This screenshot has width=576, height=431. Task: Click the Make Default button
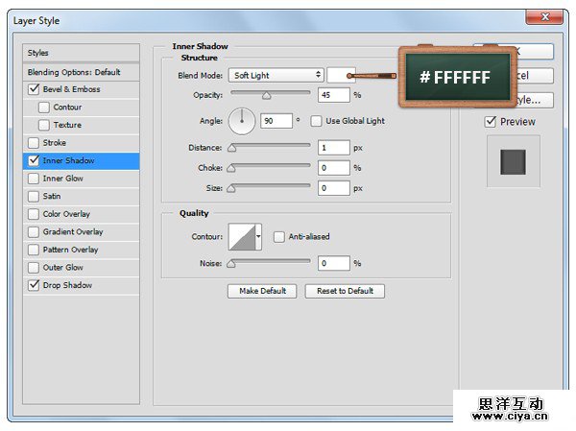tap(262, 291)
